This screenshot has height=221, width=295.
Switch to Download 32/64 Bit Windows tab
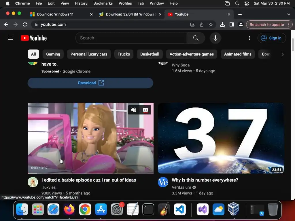point(130,14)
